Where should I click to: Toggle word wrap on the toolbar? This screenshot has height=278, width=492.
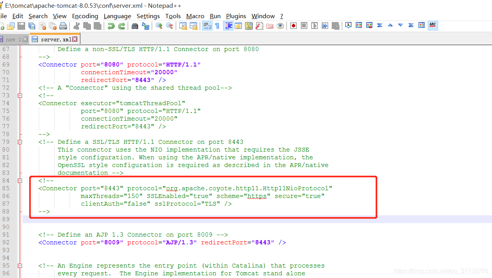click(206, 26)
